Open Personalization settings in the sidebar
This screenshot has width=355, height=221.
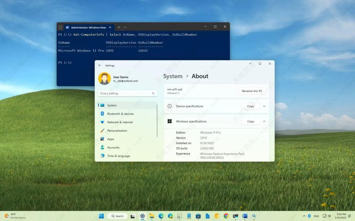pos(117,131)
